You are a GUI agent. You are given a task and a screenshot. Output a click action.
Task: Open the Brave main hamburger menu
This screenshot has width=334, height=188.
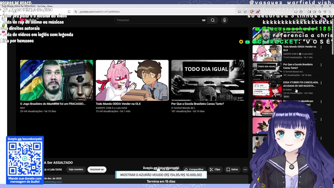[x=331, y=11]
